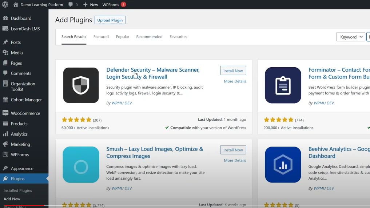
Task: Switch to the Search Results tab
Action: tap(74, 37)
